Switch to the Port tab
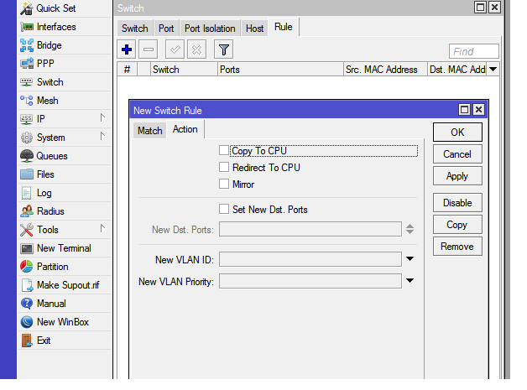The height and width of the screenshot is (390, 527). point(166,29)
